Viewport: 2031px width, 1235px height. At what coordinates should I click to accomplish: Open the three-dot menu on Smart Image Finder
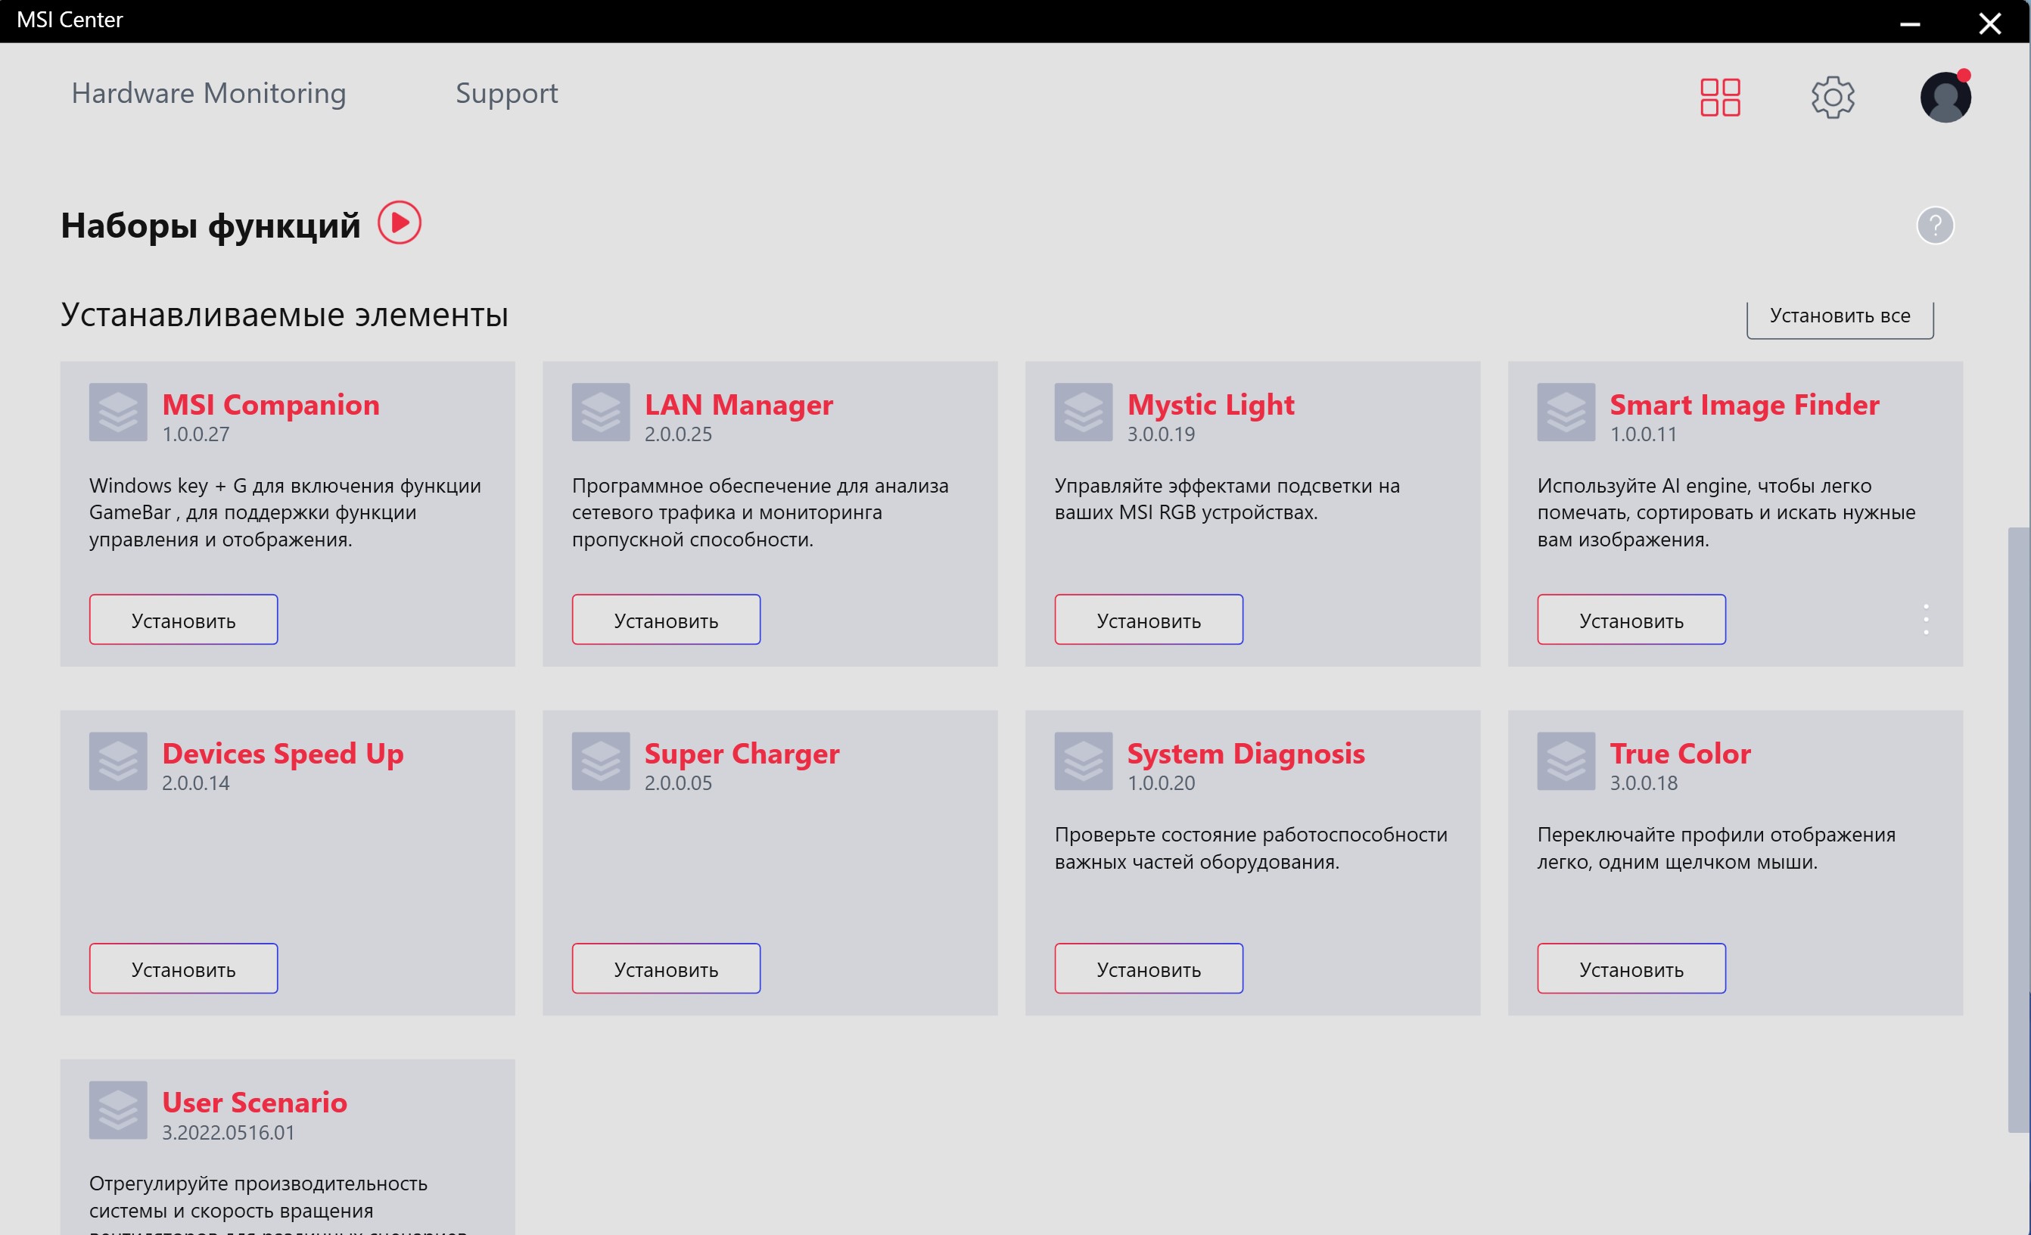1926,619
